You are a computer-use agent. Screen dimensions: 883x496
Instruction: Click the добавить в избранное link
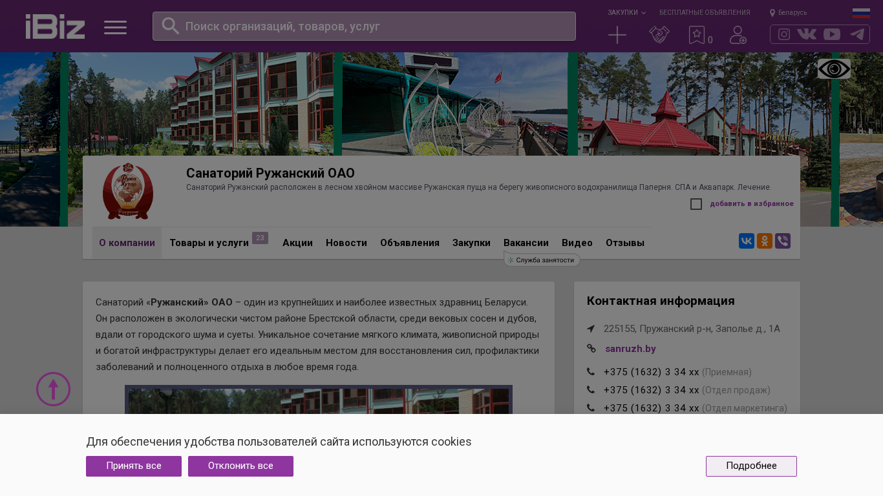pos(752,204)
